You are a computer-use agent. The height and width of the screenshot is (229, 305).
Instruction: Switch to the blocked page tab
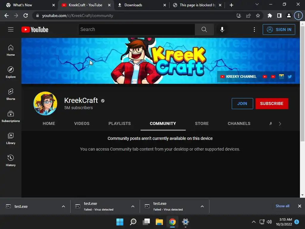(197, 5)
